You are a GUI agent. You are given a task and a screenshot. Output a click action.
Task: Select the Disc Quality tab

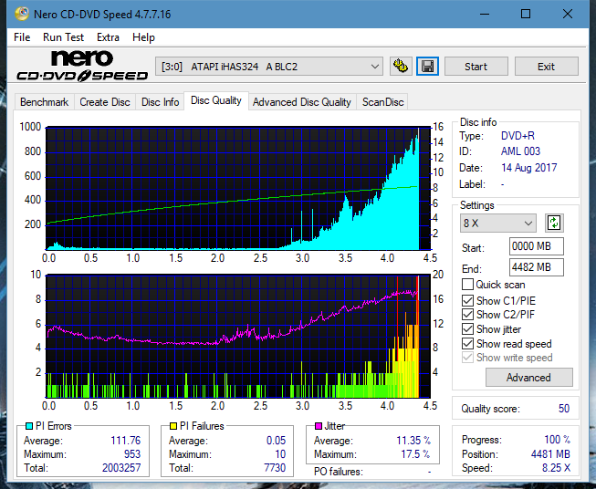click(x=216, y=100)
